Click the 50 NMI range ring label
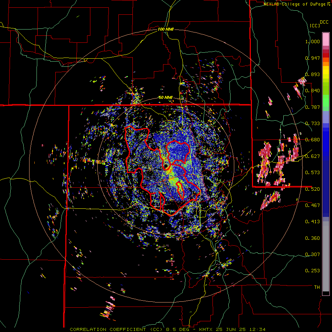This screenshot has height=332, width=332. [x=166, y=98]
